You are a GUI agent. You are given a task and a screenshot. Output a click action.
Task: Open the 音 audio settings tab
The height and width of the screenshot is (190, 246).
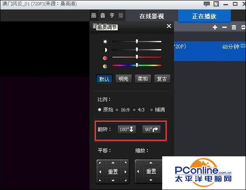pos(103,15)
